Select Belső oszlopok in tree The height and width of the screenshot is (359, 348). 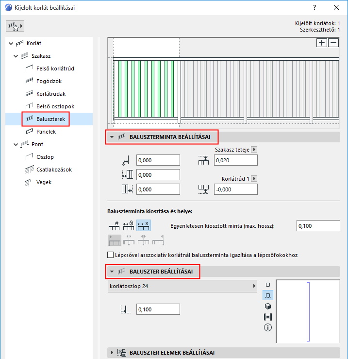click(x=55, y=106)
